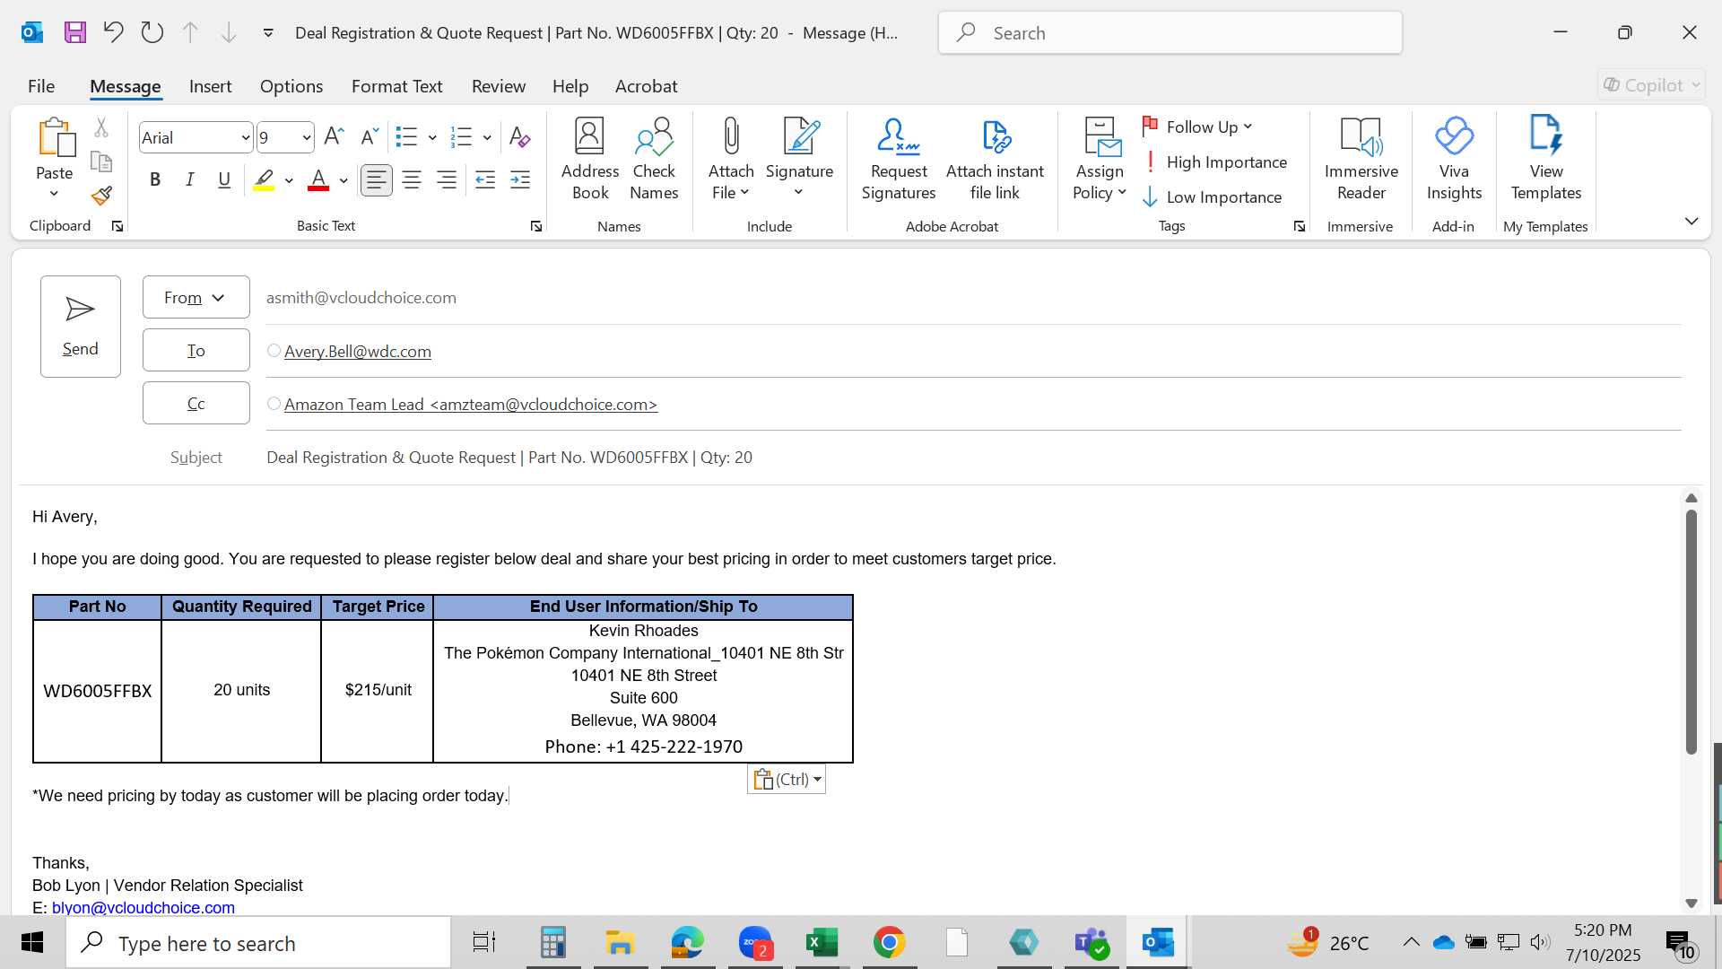Open the Paste Options (Ctrl) popup
Image resolution: width=1722 pixels, height=969 pixels.
click(787, 779)
